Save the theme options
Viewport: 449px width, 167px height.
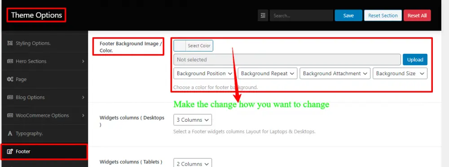coord(348,15)
